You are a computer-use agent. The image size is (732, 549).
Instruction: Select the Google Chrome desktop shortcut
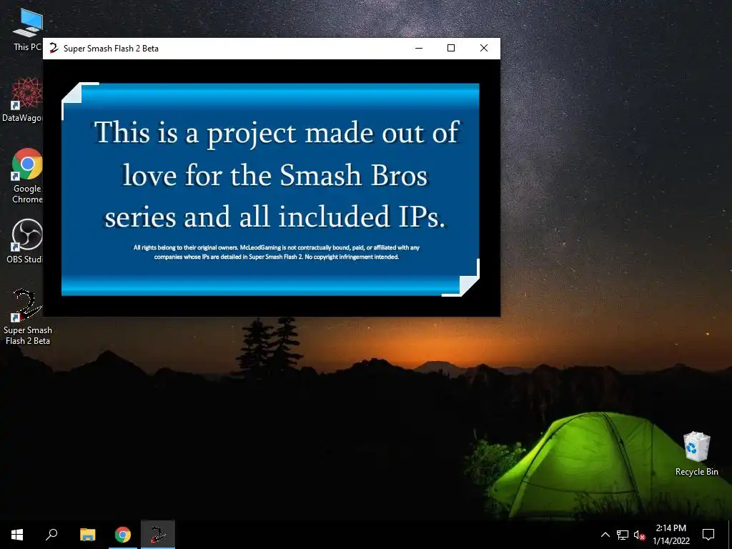click(x=27, y=176)
